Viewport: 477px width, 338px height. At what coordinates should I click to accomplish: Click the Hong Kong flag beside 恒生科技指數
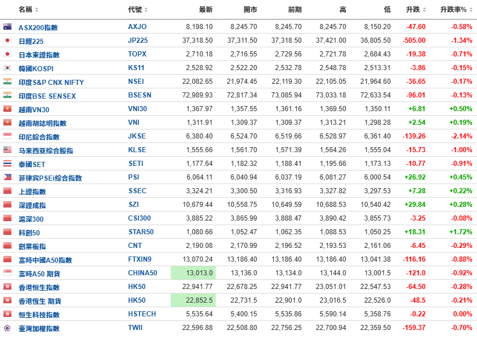click(7, 314)
